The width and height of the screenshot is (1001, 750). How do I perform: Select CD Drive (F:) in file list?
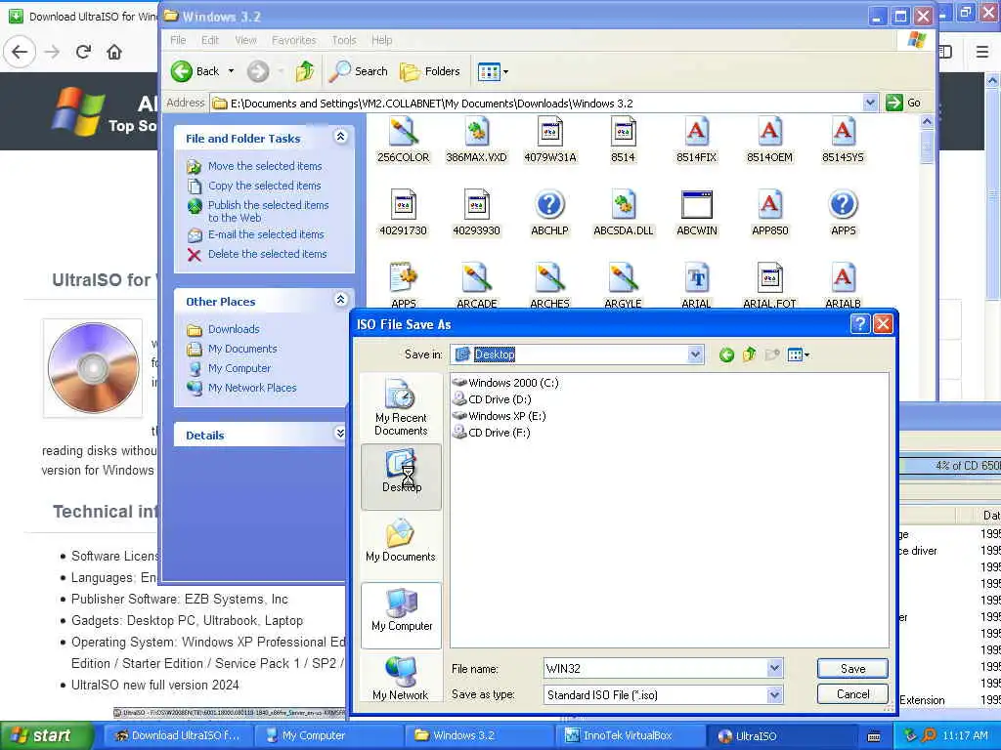point(492,433)
